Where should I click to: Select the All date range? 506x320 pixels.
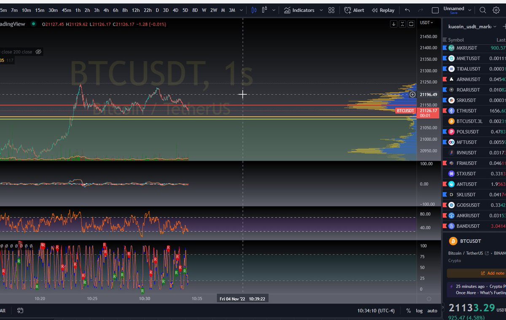click(3, 311)
